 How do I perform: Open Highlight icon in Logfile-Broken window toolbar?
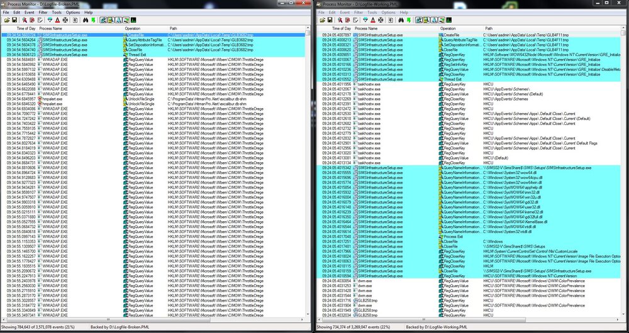(57, 20)
